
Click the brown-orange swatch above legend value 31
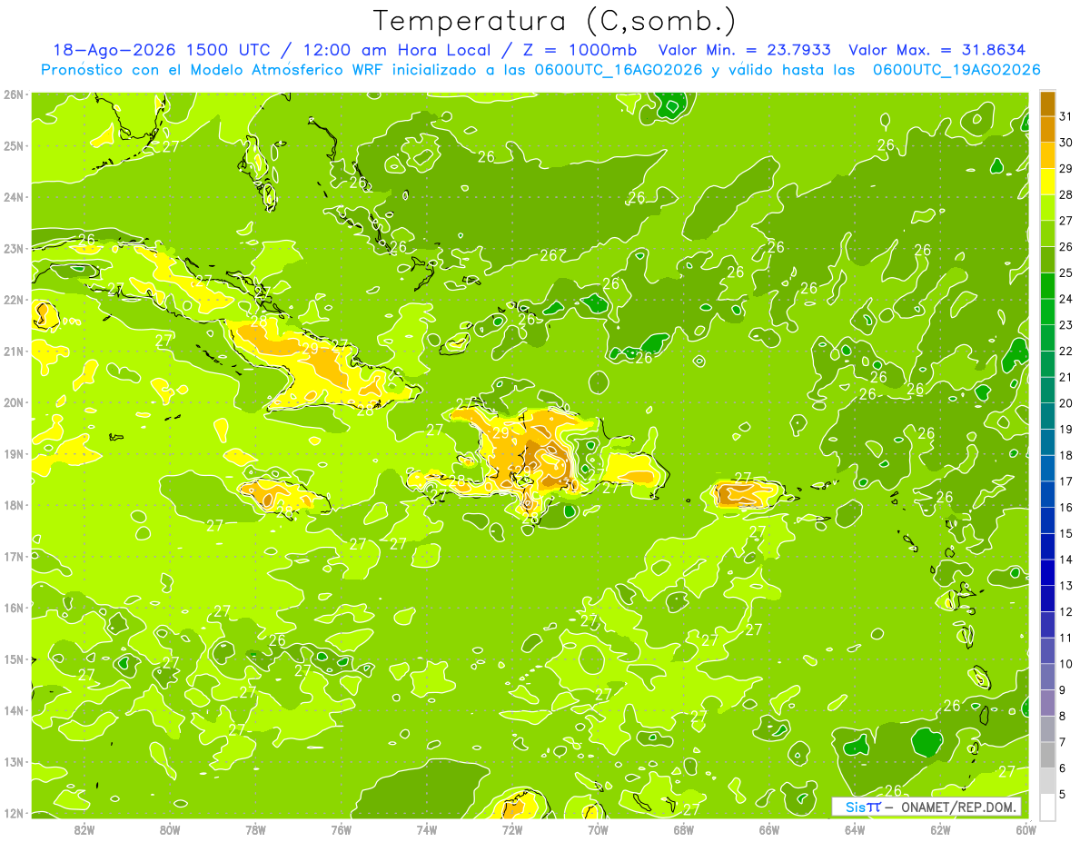coord(1047,104)
